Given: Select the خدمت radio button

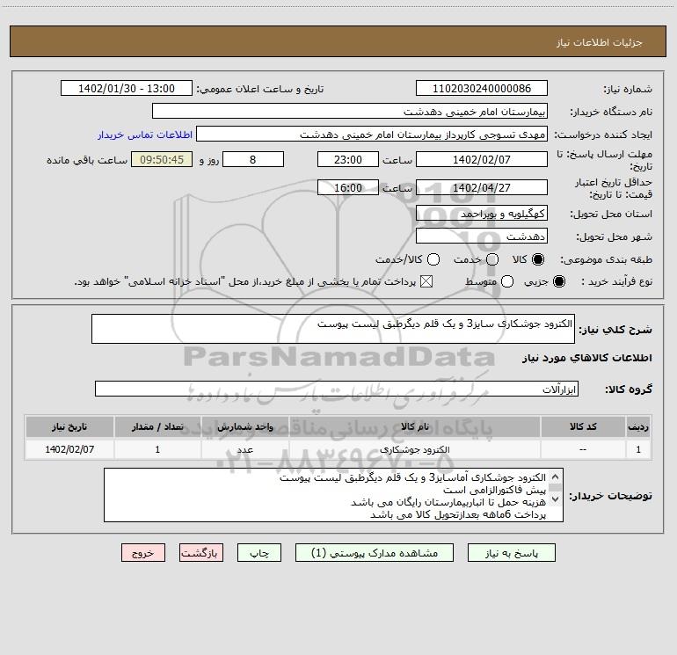Looking at the screenshot, I should pyautogui.click(x=492, y=259).
